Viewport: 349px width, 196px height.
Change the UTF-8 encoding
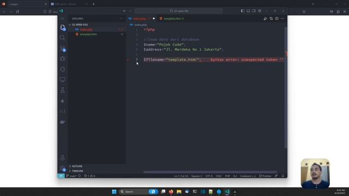click(209, 176)
